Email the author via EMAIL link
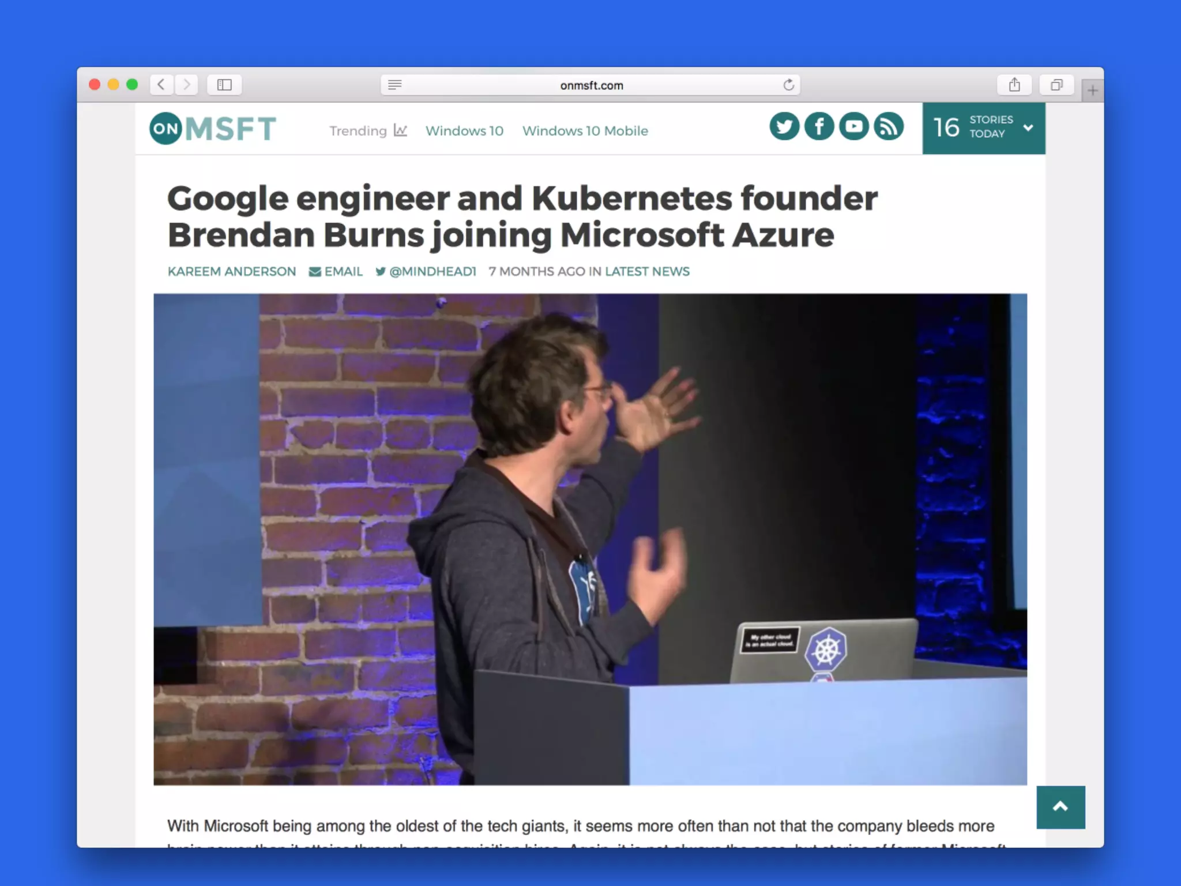The height and width of the screenshot is (886, 1181). pyautogui.click(x=336, y=272)
